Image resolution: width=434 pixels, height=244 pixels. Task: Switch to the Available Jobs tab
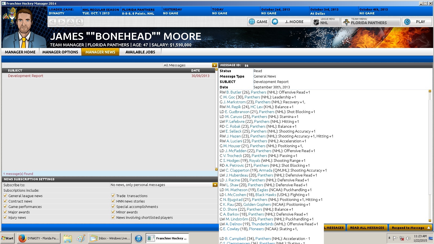tap(140, 52)
